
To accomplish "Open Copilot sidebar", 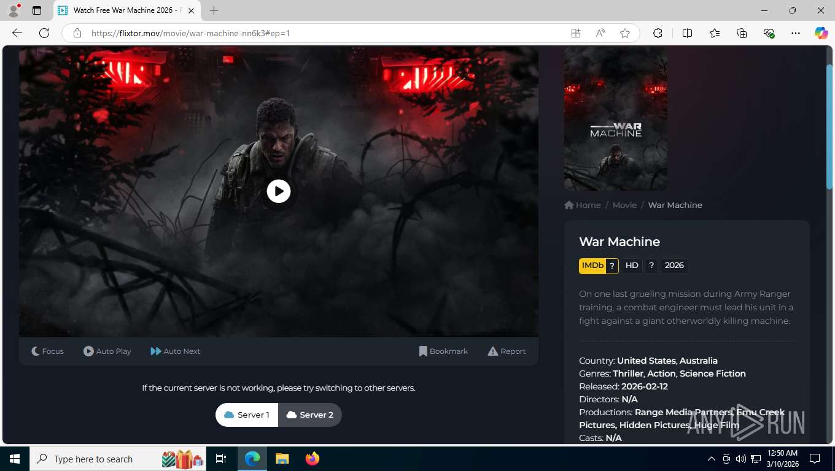I will pyautogui.click(x=821, y=33).
